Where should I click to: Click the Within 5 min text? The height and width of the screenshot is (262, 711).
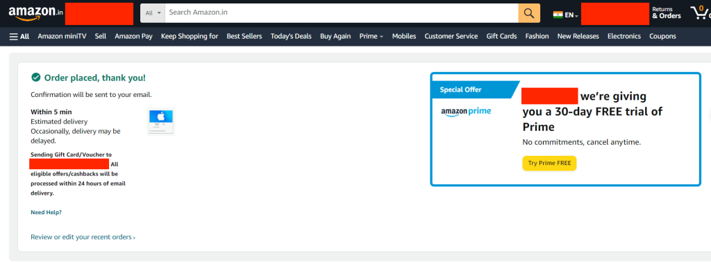pyautogui.click(x=51, y=112)
